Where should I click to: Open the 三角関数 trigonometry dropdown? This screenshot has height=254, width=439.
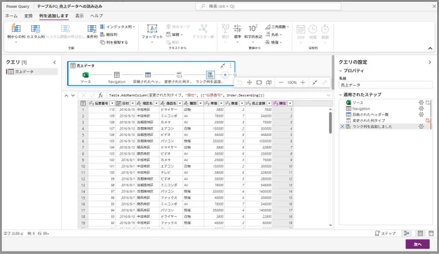[277, 27]
